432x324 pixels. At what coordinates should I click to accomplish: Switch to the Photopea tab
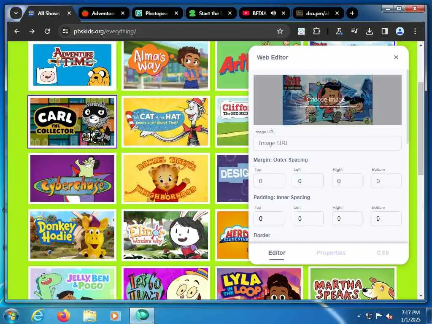tap(157, 13)
